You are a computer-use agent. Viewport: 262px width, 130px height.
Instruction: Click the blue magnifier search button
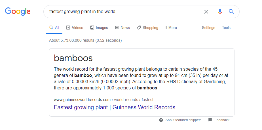(231, 12)
